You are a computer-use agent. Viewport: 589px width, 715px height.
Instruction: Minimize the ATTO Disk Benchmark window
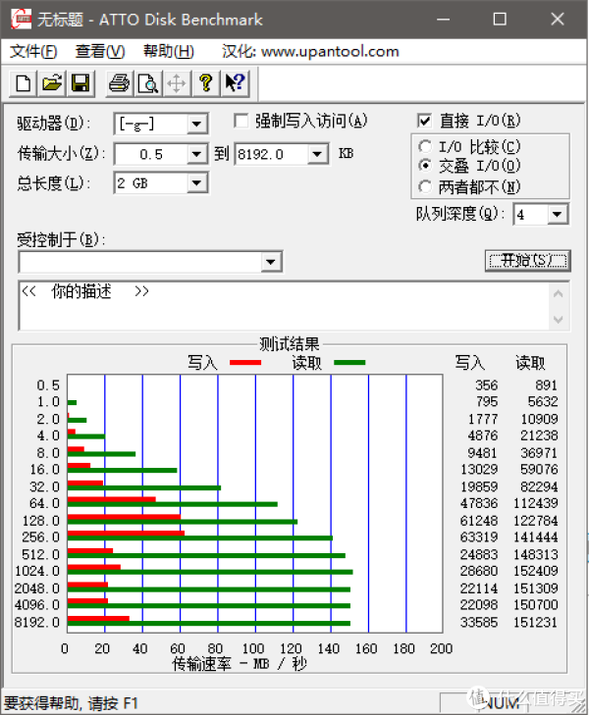pos(443,20)
